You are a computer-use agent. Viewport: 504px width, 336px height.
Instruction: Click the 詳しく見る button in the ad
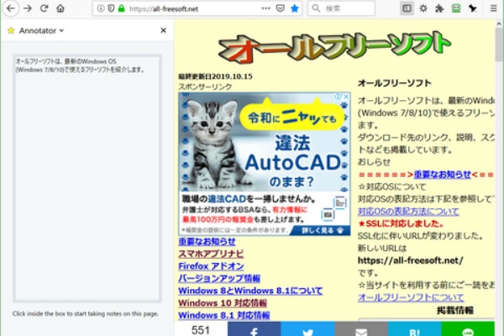click(x=320, y=230)
